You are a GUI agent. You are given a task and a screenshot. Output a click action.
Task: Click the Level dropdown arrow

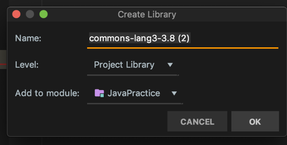(x=170, y=65)
